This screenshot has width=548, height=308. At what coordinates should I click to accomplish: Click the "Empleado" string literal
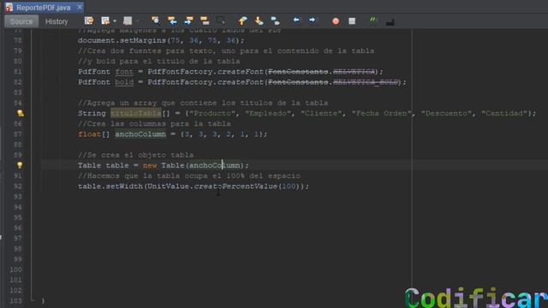tap(268, 113)
